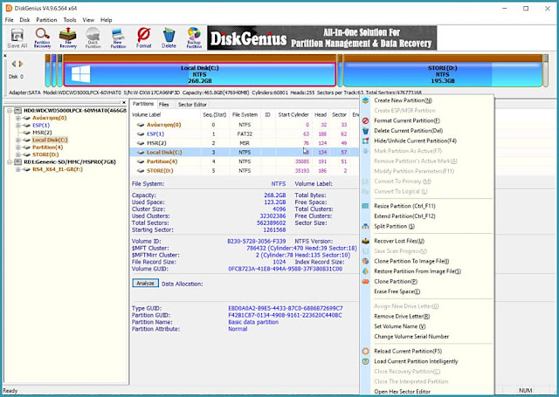Viewport: 559px width, 397px height.
Task: Open the File menu
Action: tap(10, 20)
